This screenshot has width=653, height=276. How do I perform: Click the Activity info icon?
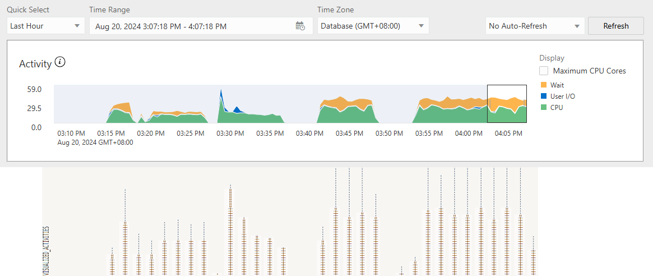(x=61, y=63)
